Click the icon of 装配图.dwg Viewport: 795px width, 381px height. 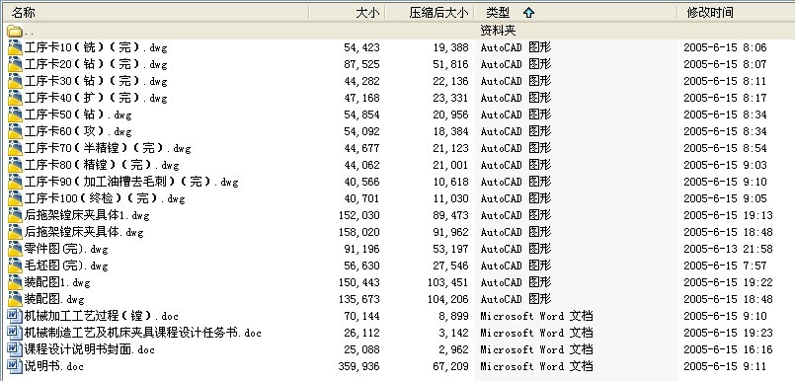pos(15,298)
